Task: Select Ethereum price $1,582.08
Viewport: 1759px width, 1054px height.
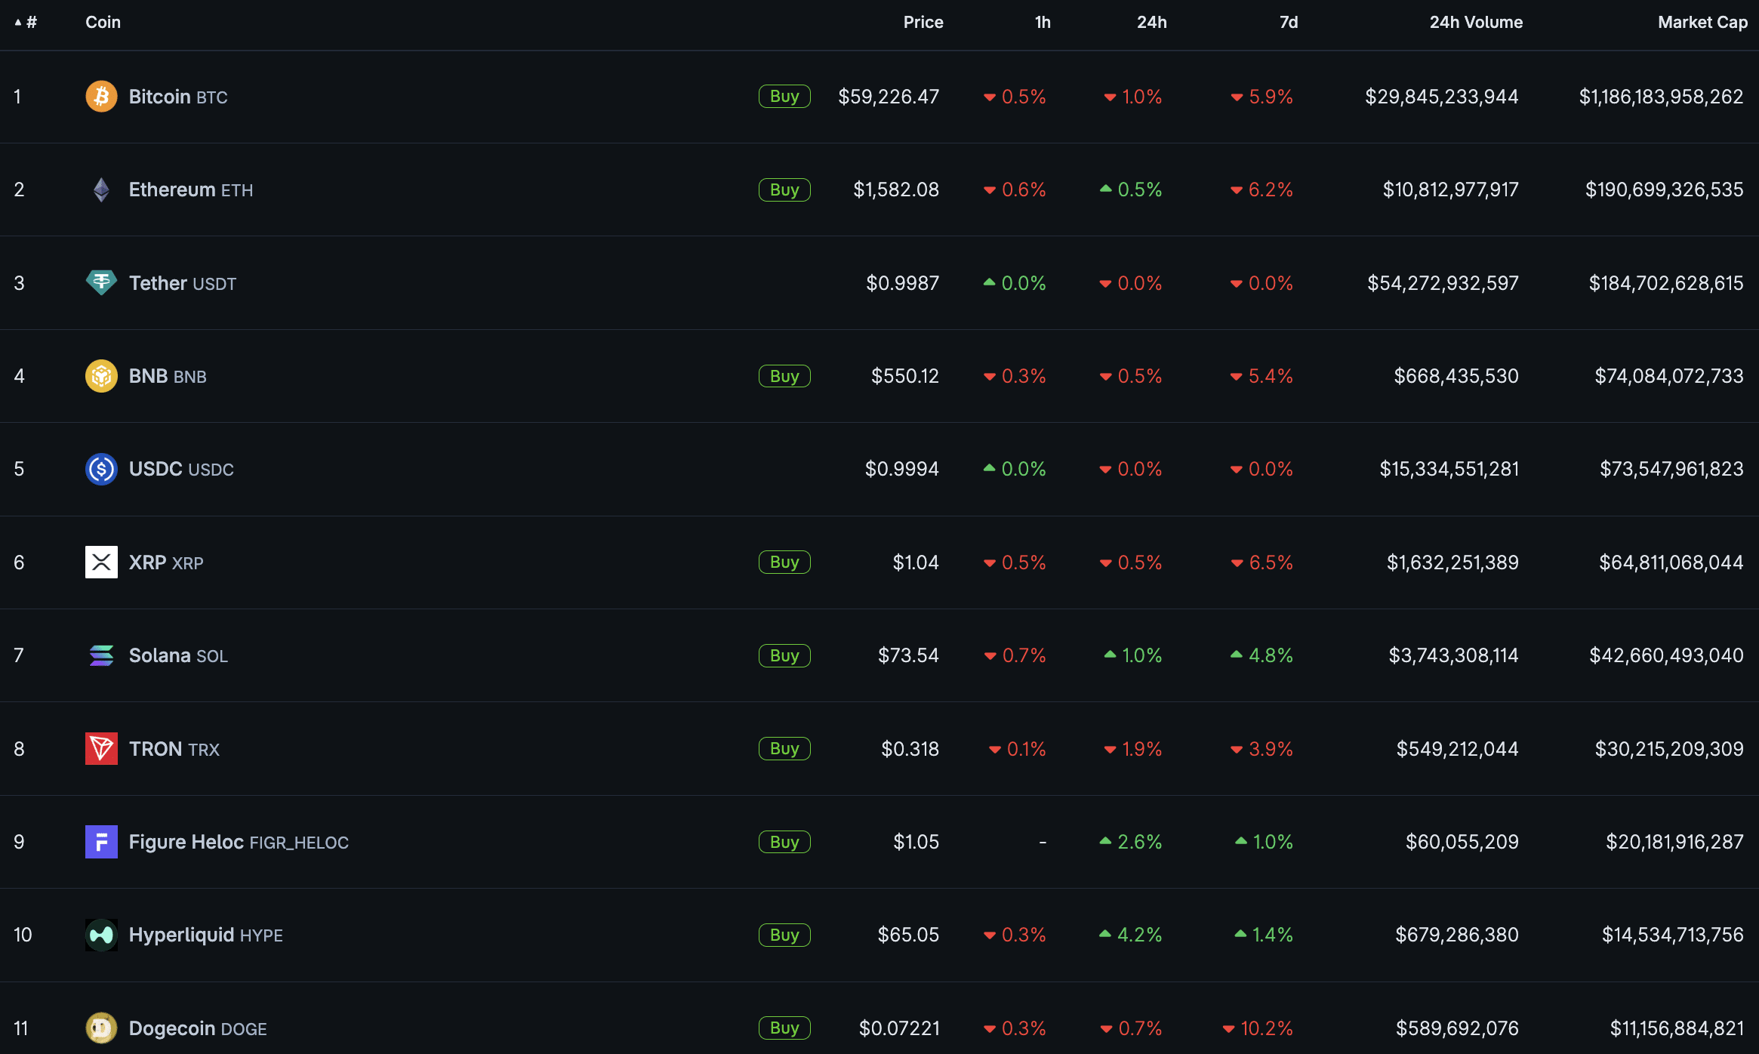Action: click(x=896, y=190)
